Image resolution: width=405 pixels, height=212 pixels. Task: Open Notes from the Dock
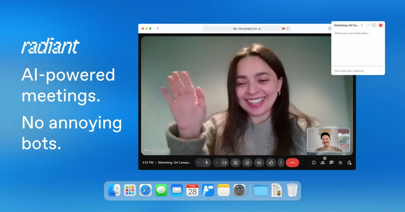(x=223, y=190)
